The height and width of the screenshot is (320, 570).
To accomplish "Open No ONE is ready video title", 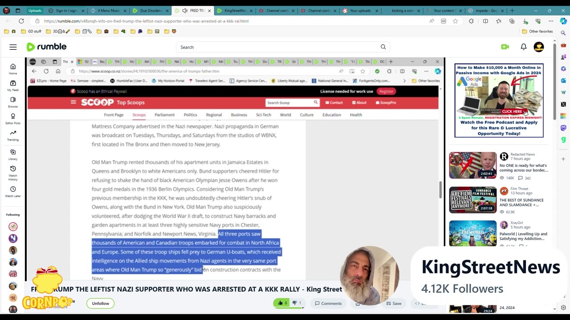I will [x=524, y=168].
